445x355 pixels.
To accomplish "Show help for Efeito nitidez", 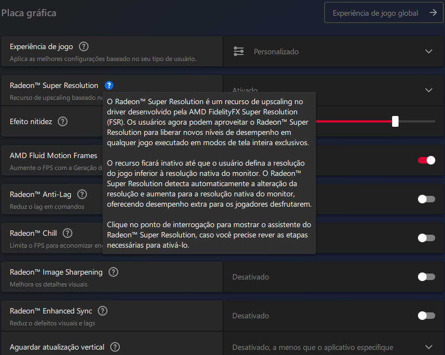I will [63, 121].
